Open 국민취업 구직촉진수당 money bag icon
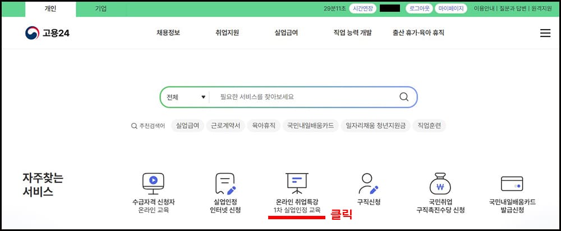The image size is (561, 231). 440,183
